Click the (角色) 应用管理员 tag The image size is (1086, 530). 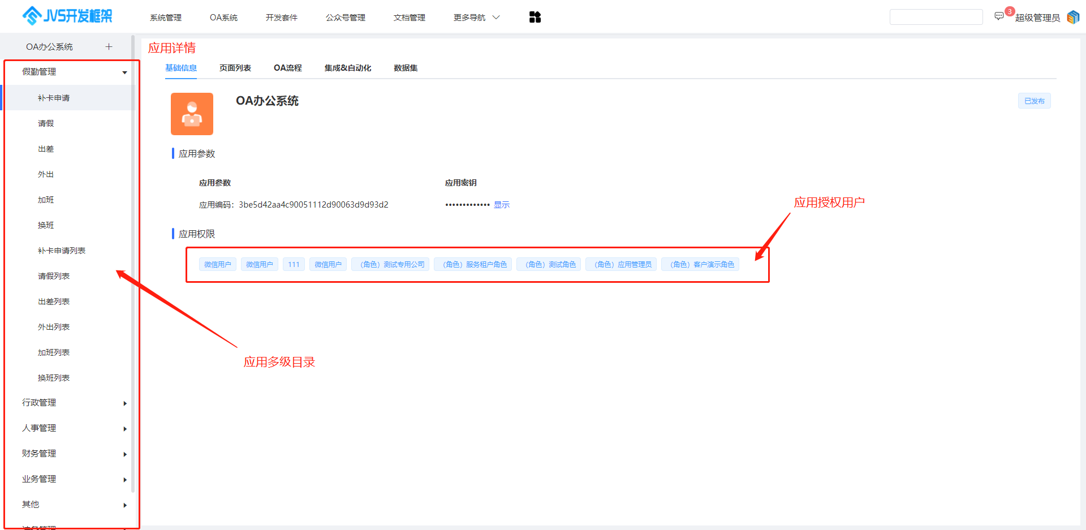click(621, 264)
